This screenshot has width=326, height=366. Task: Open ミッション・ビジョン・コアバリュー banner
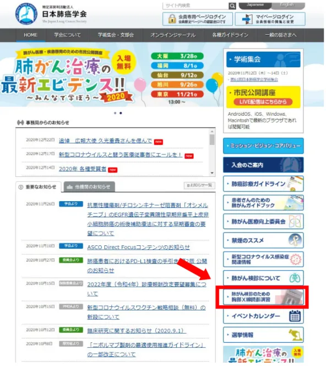click(263, 146)
